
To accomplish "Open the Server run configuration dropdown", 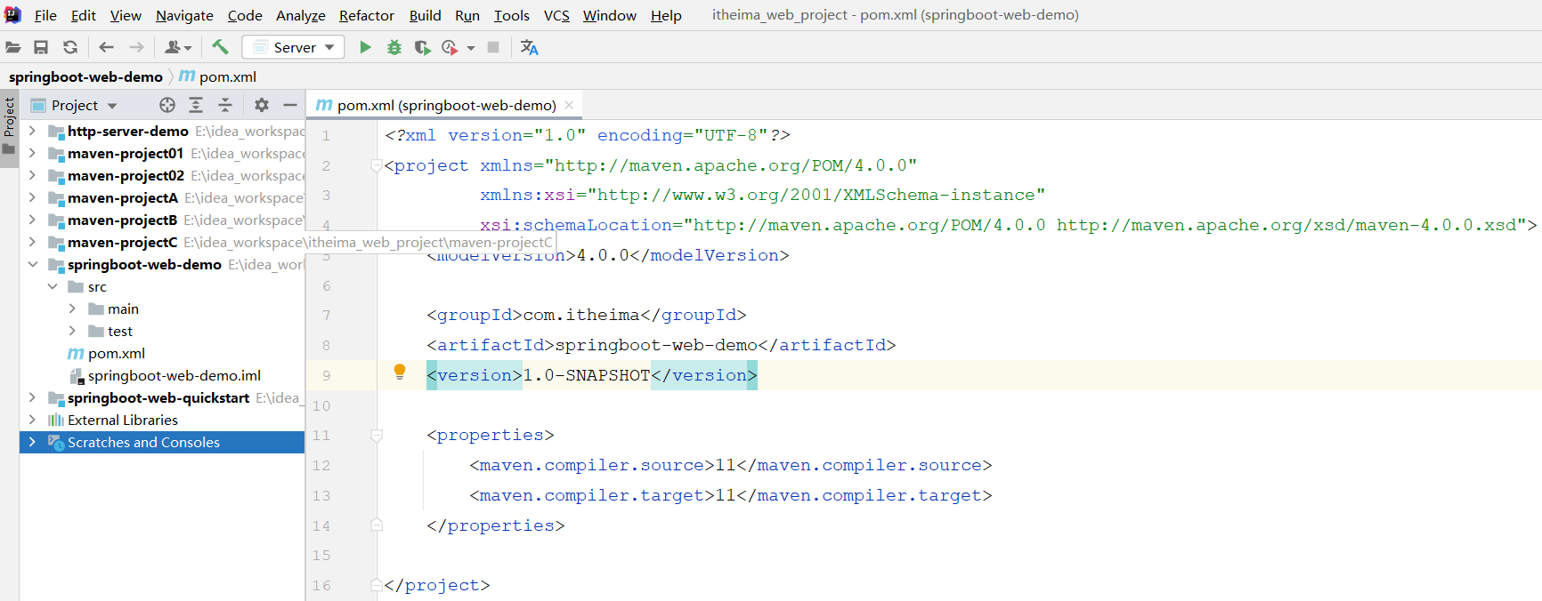I will 294,47.
